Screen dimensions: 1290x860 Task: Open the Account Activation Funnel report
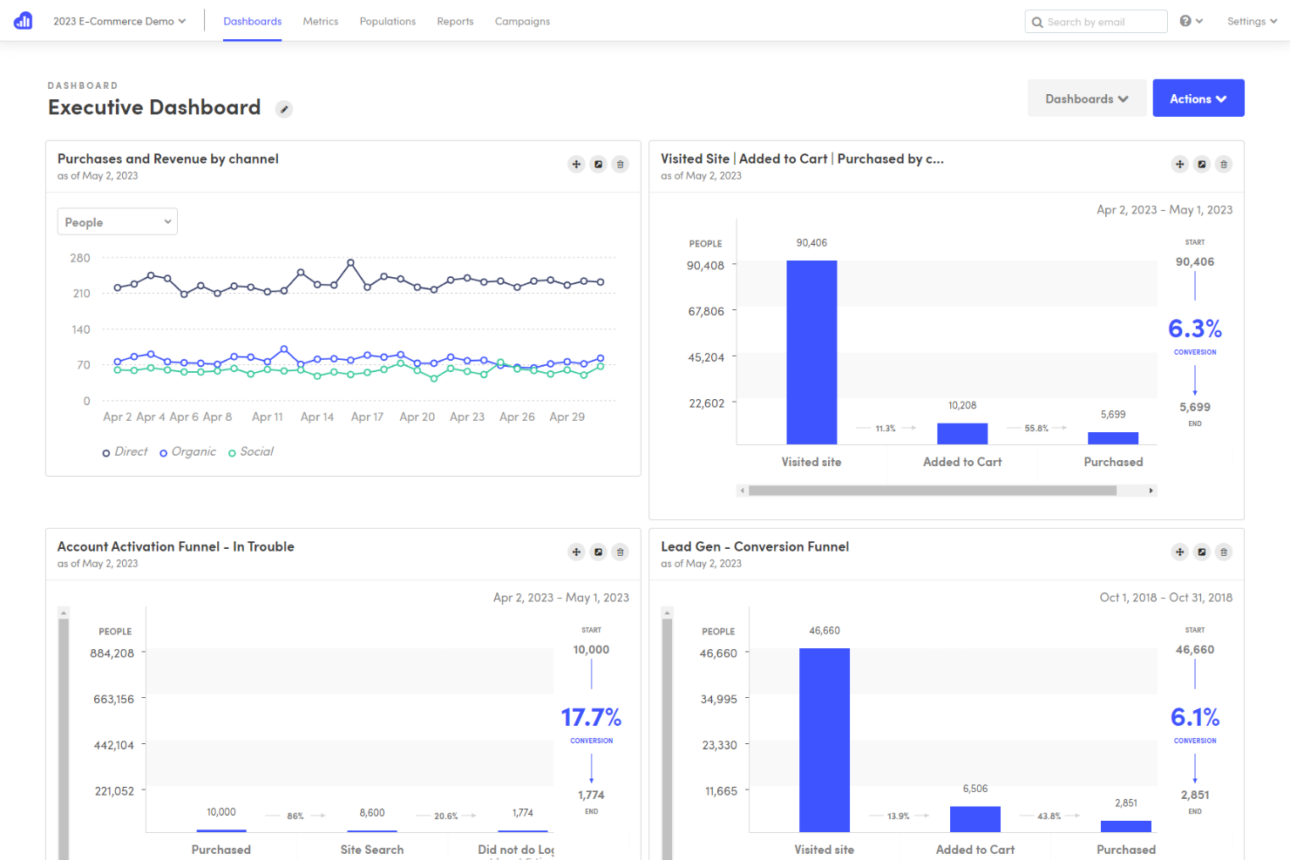pyautogui.click(x=598, y=552)
